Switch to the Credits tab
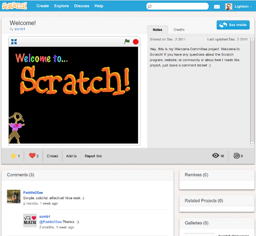 [x=179, y=29]
